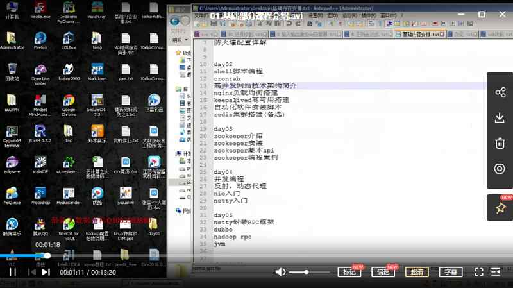Click the Photoshop desktop shortcut
The height and width of the screenshot is (288, 513).
point(40,197)
